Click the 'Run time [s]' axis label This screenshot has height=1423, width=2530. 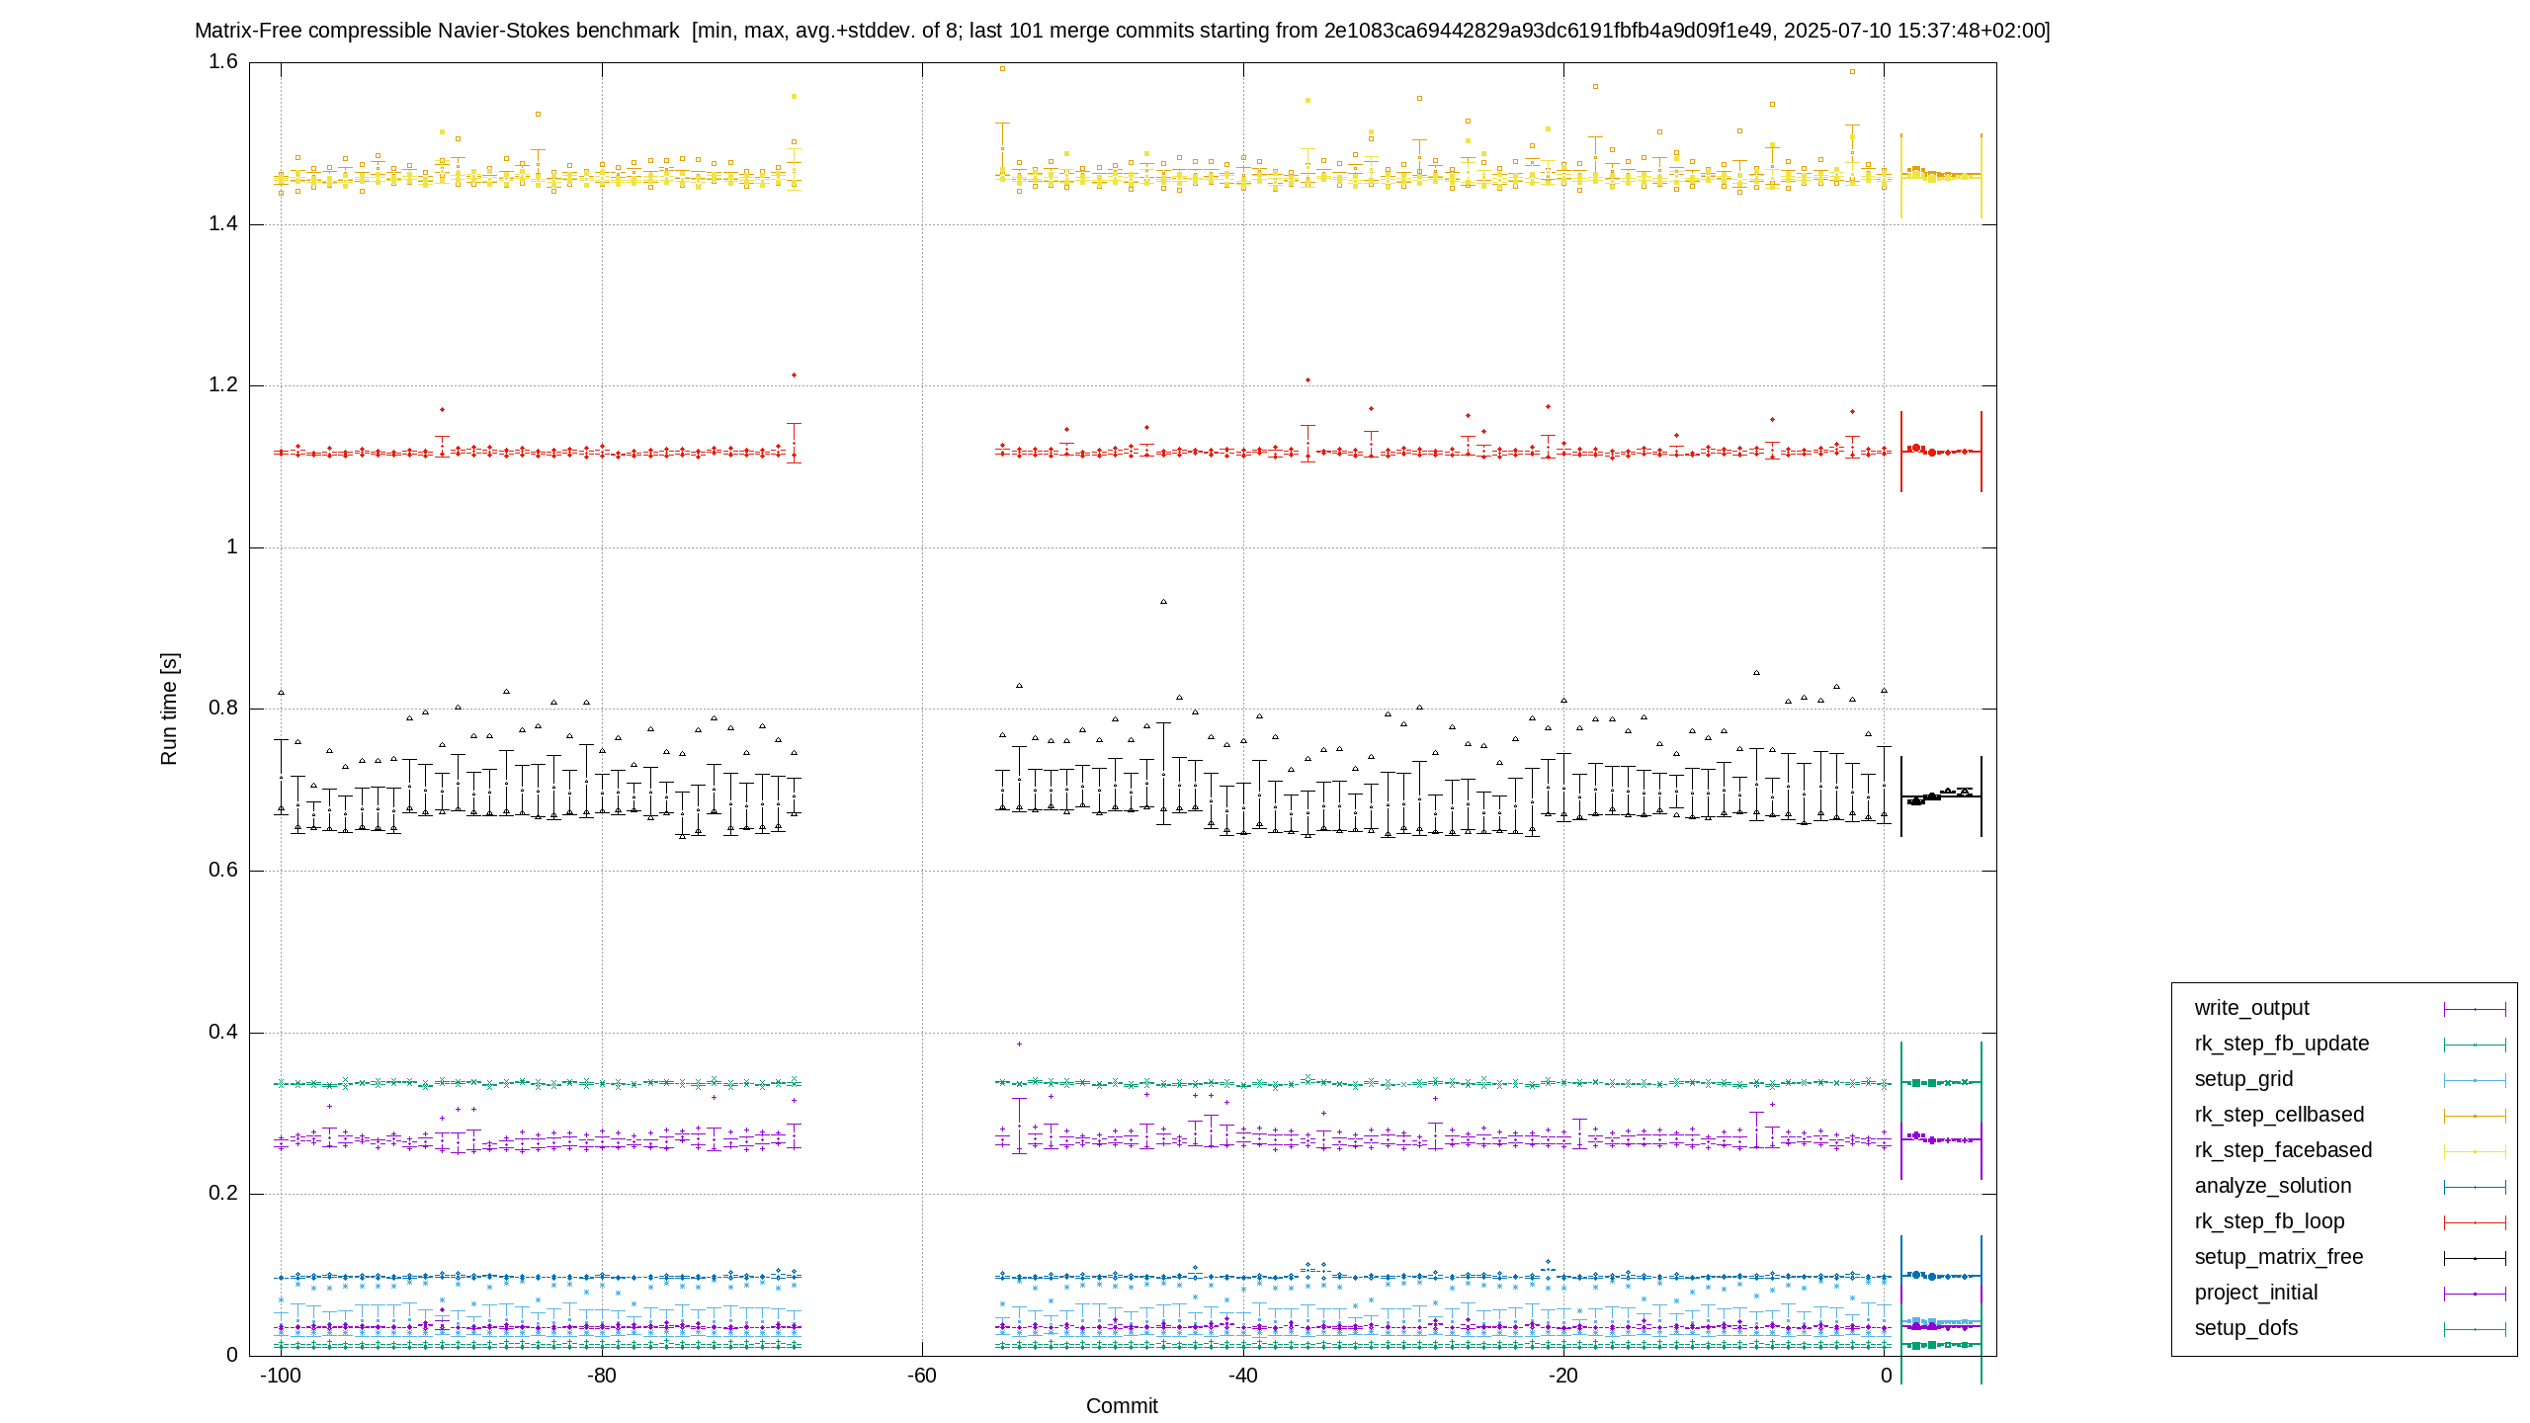point(169,709)
